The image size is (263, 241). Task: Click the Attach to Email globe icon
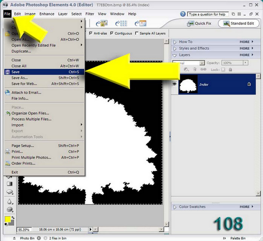click(x=8, y=93)
